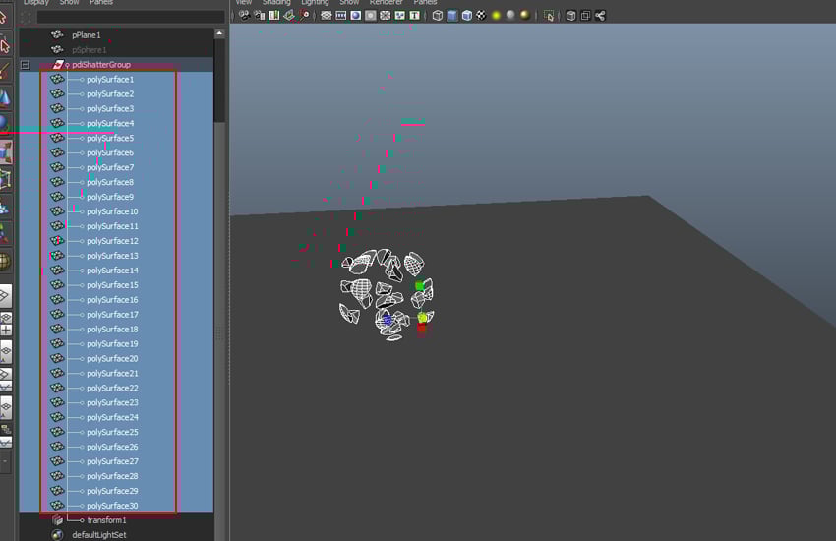Toggle the Film Gate icon
Viewport: 836px width, 541px height.
pyautogui.click(x=340, y=16)
